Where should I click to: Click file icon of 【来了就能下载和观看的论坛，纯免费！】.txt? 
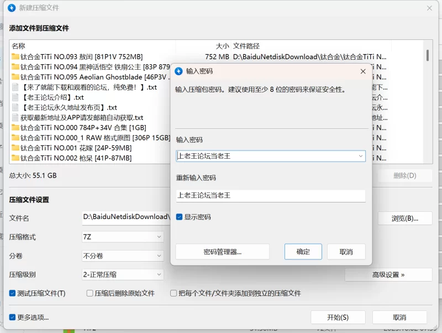[15, 87]
